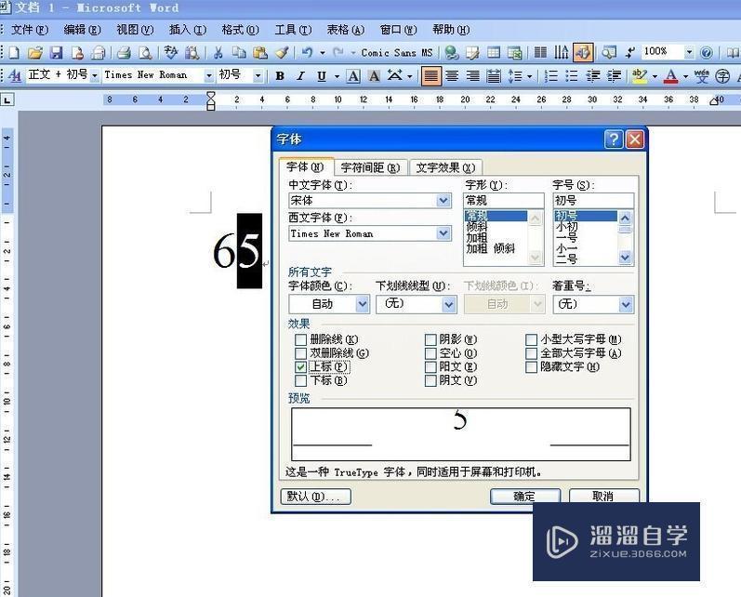Click the 取消 Cancel button

[603, 497]
